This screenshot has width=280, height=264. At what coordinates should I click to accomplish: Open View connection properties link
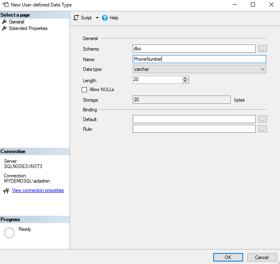(x=38, y=190)
